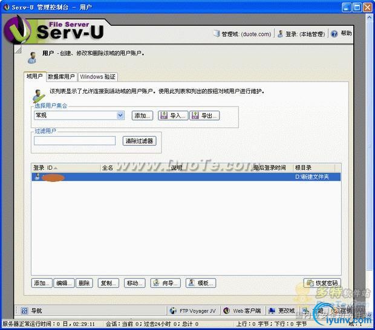The height and width of the screenshot is (330, 375).
Task: Open the 模板 user template
Action: point(201,283)
